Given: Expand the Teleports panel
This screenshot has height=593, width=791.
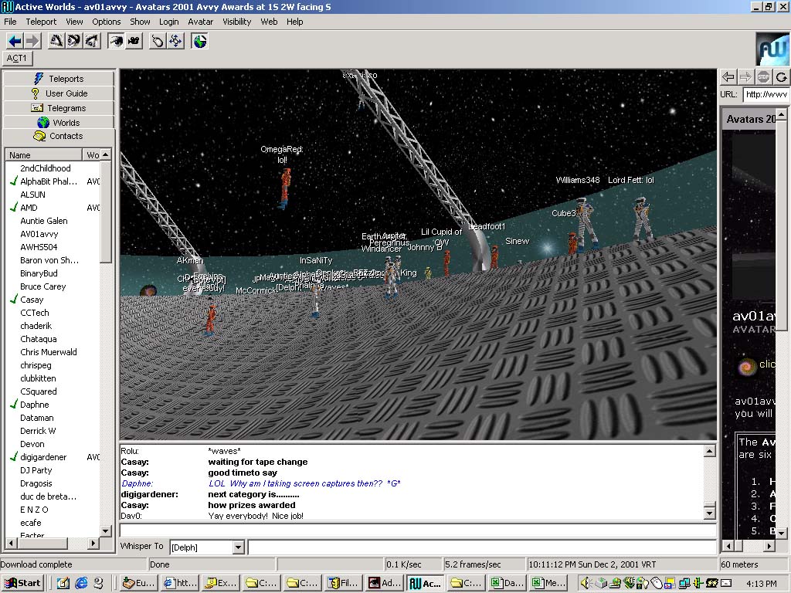Looking at the screenshot, I should [x=59, y=79].
